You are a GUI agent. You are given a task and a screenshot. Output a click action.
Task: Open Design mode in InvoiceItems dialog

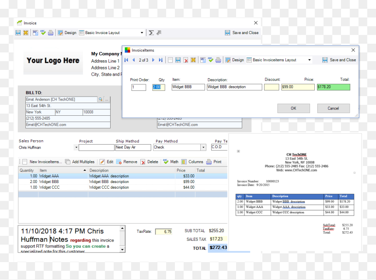[235, 60]
